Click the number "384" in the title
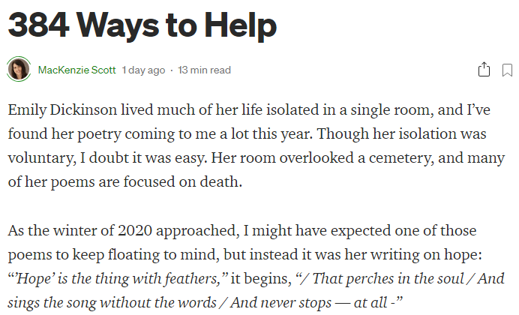Viewport: 519px width, 315px height. click(39, 25)
